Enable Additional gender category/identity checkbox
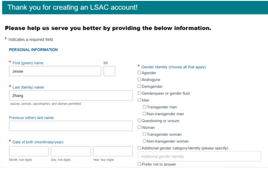The image size is (268, 170). [140, 148]
